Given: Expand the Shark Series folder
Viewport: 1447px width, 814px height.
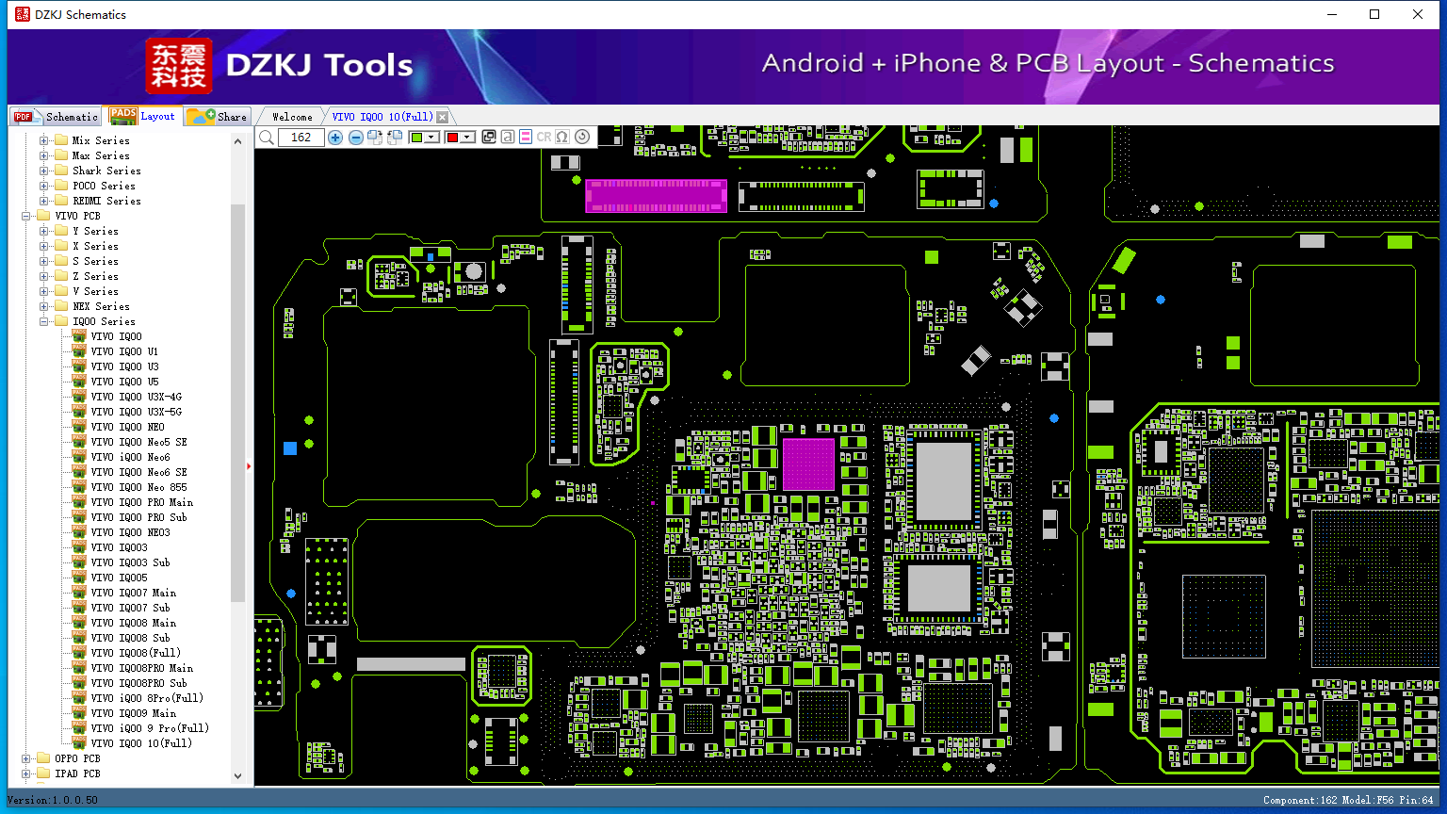Looking at the screenshot, I should (43, 171).
